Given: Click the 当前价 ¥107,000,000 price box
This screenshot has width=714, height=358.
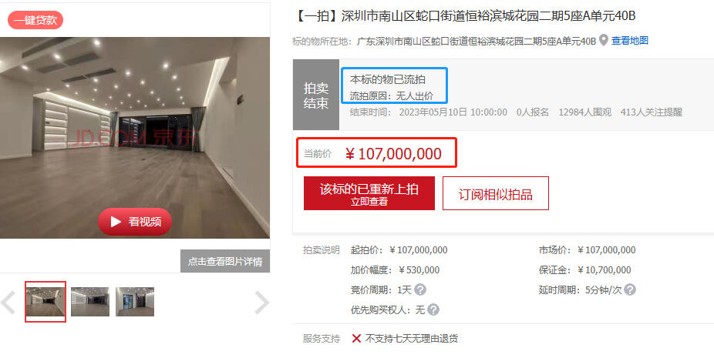Looking at the screenshot, I should (376, 153).
